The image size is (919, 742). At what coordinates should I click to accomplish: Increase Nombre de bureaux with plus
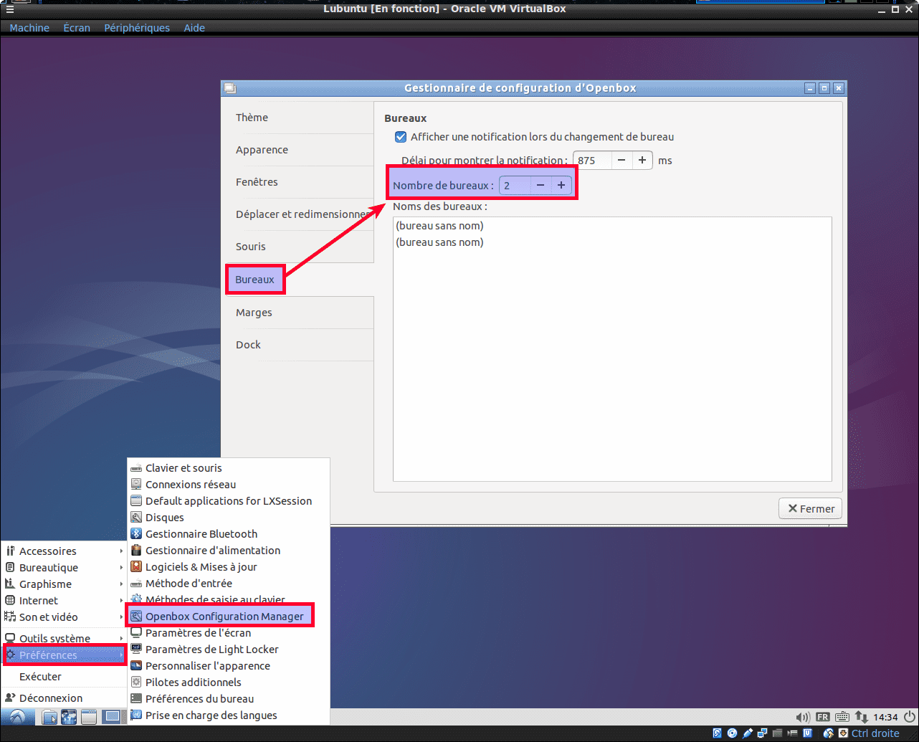(561, 186)
